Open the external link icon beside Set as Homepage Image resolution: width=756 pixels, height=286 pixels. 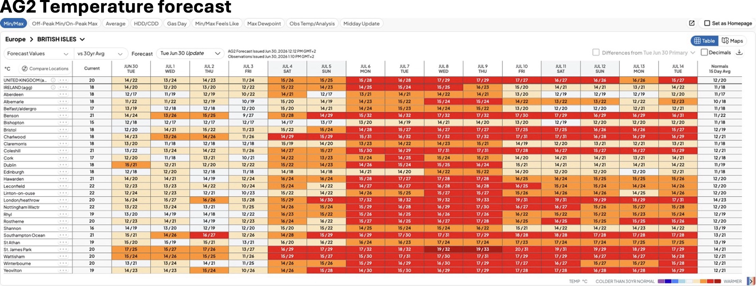tap(692, 23)
